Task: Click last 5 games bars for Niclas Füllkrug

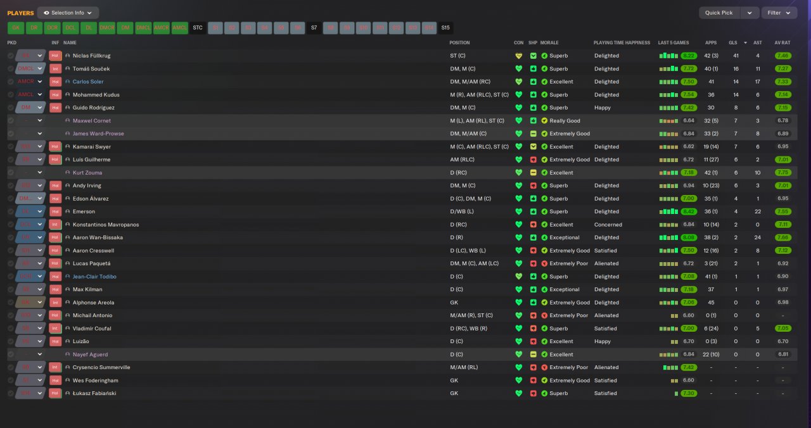Action: 669,56
